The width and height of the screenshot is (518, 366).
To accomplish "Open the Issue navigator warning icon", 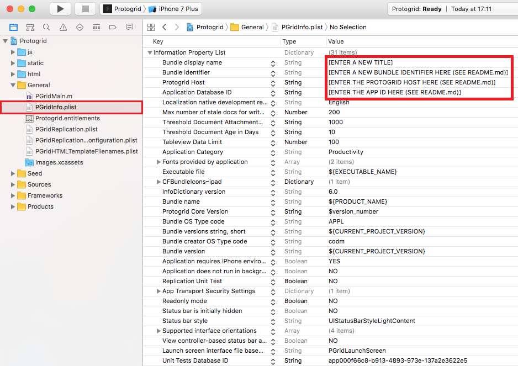I will pyautogui.click(x=63, y=28).
